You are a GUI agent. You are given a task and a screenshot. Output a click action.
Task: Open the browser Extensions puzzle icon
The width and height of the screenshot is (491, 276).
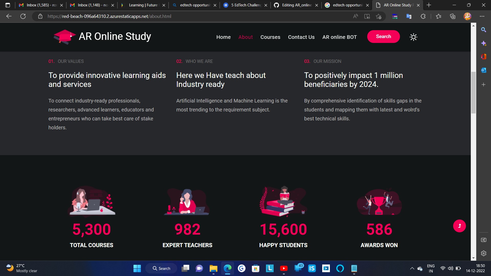(x=423, y=16)
